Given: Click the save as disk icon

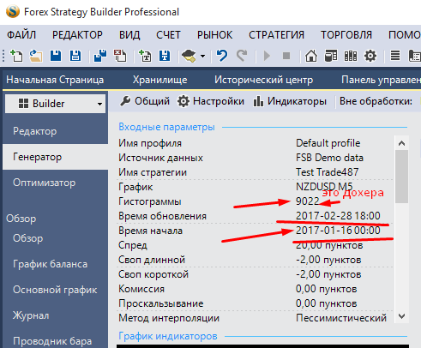Looking at the screenshot, I should [x=75, y=56].
